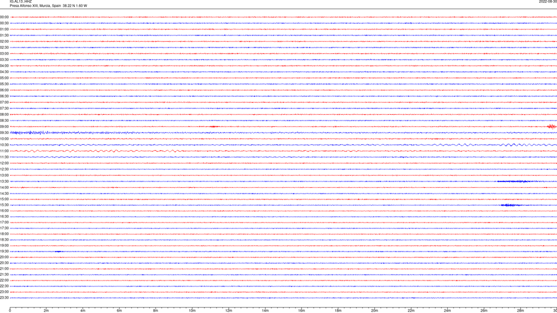This screenshot has height=313, width=557.
Task: Click the 13:30 time label
Action: click(x=4, y=181)
